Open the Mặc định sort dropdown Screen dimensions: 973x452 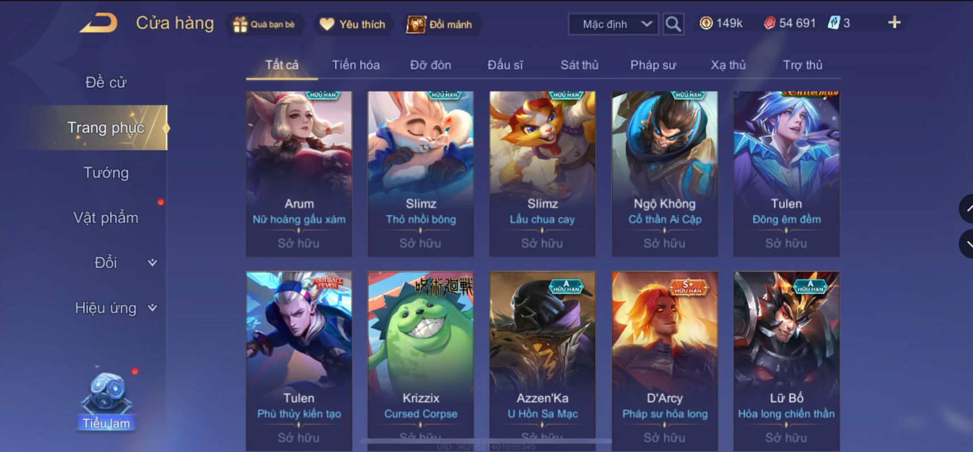tap(613, 24)
